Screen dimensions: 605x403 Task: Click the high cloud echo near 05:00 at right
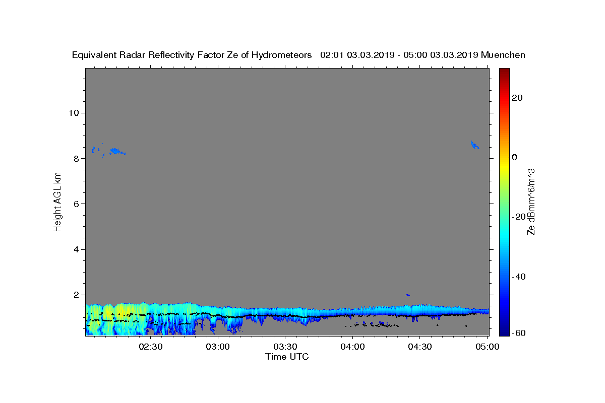[x=474, y=145]
